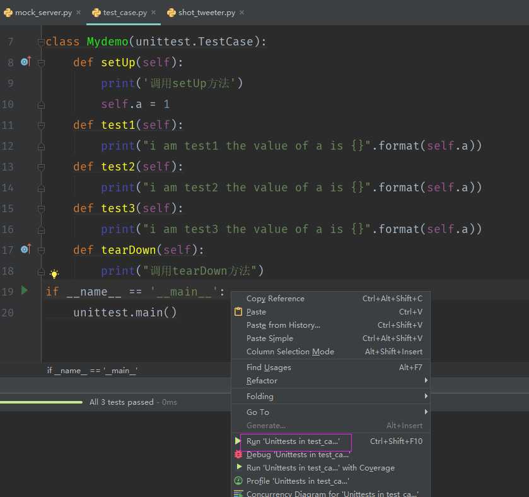Screen dimensions: 529x497
Task: Click the profiler clock icon beside Profile 'Unittests'
Action: coord(238,481)
